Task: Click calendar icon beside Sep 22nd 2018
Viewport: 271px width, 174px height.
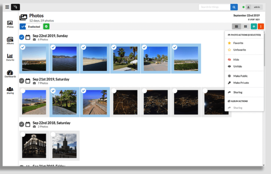Action: click(28, 124)
